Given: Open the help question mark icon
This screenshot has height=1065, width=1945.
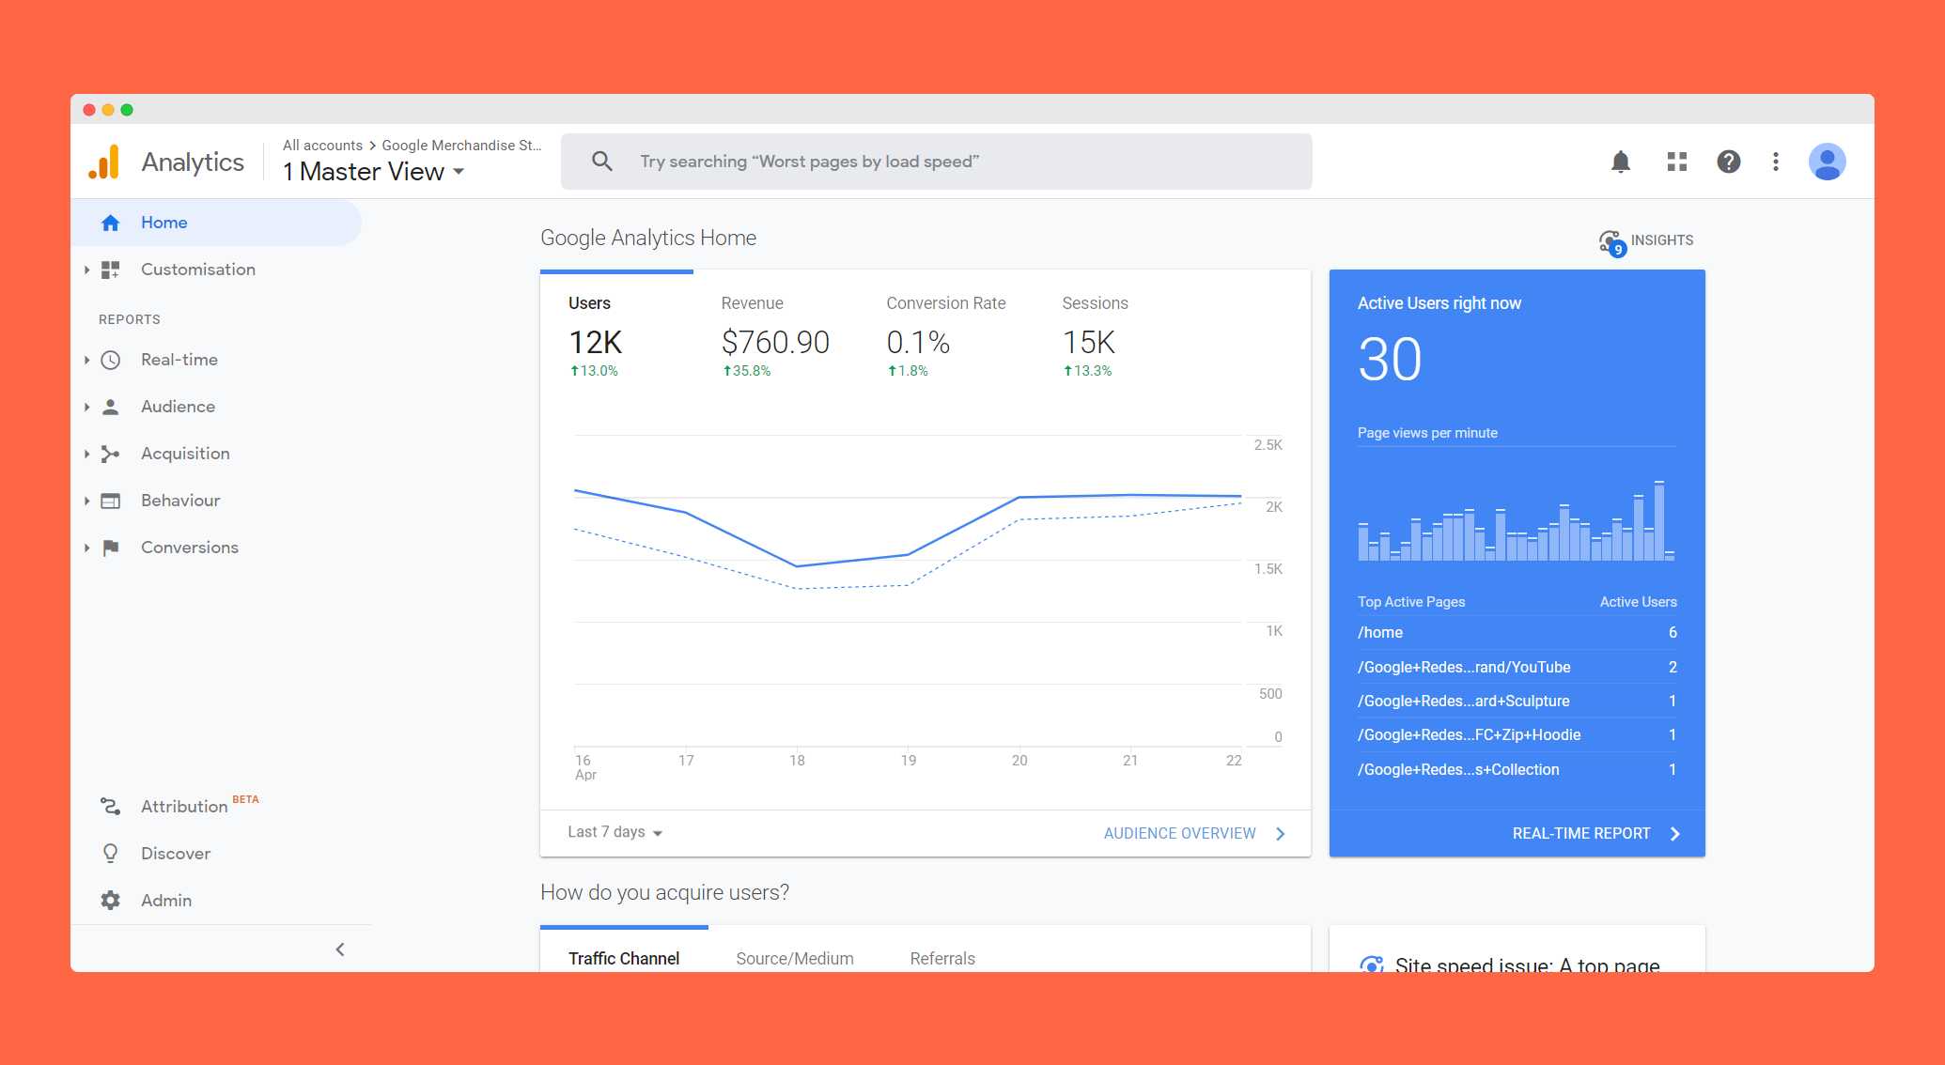Looking at the screenshot, I should point(1728,162).
